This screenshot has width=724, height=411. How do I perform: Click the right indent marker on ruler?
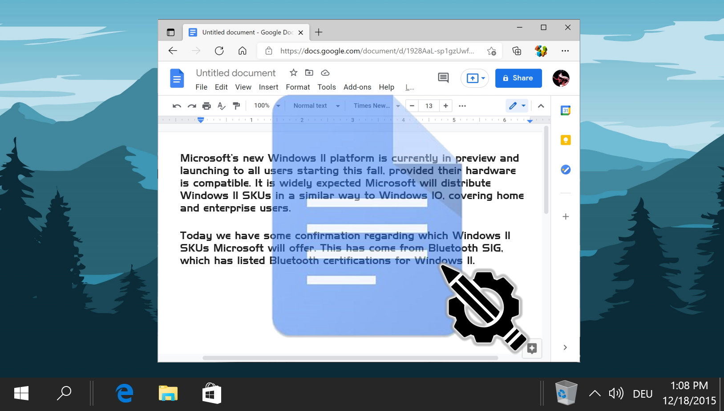[x=530, y=121]
